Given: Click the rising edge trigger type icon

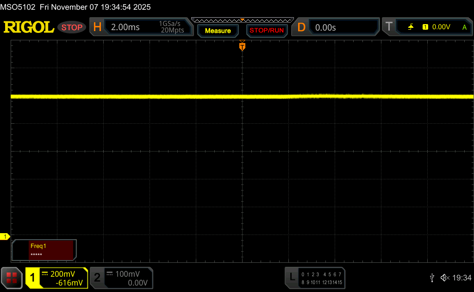Looking at the screenshot, I should 411,27.
